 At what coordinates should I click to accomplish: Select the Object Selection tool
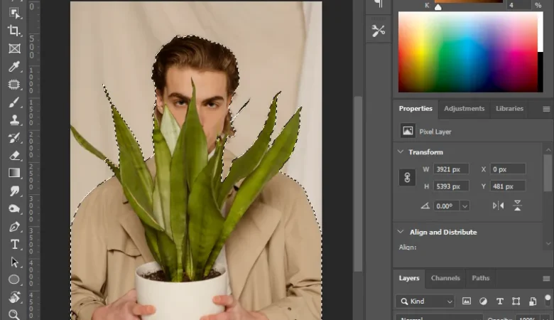tap(14, 13)
